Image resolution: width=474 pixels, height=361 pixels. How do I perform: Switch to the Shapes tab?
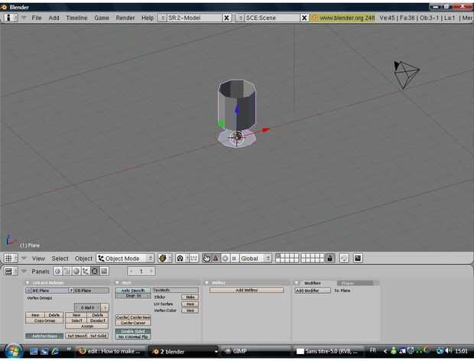[x=355, y=283]
